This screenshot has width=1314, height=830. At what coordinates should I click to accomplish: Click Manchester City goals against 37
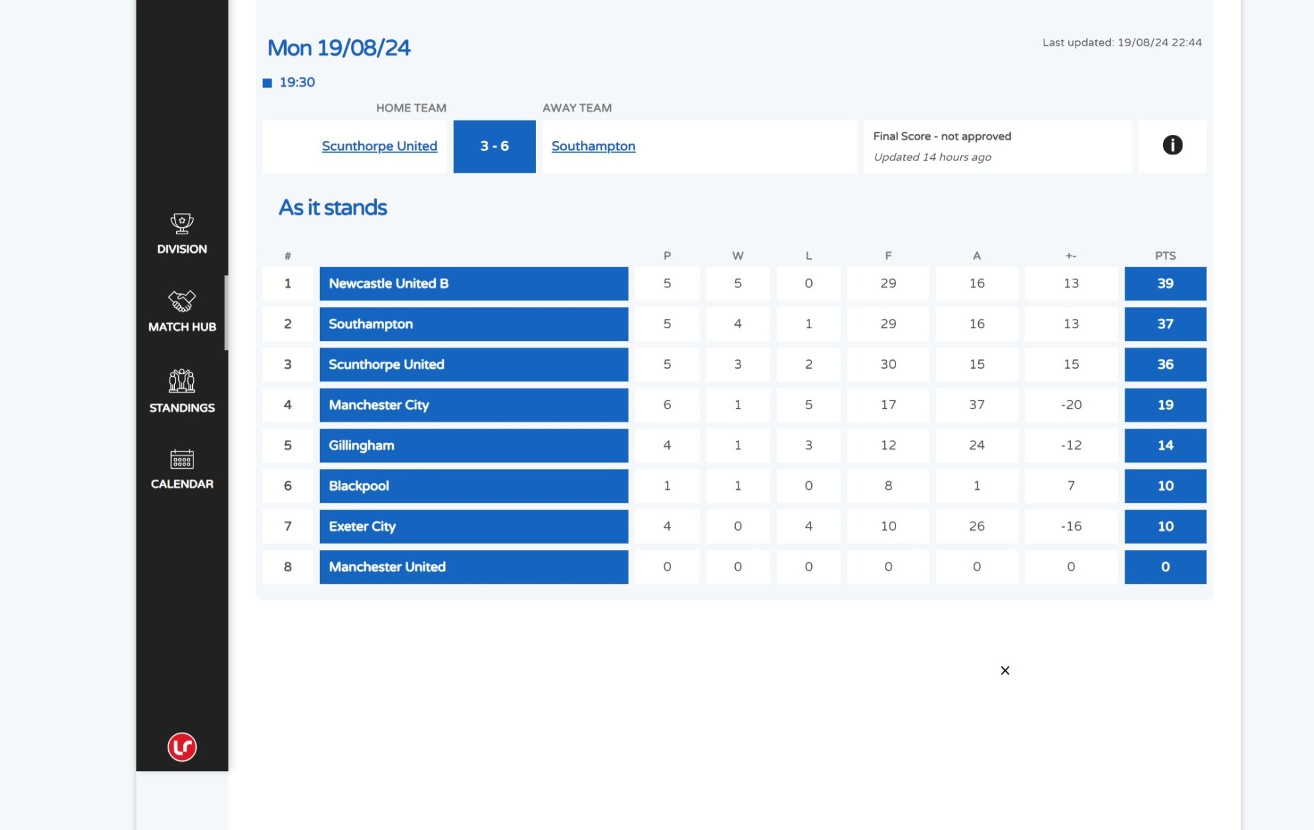pos(976,404)
